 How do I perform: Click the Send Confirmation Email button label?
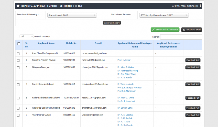[167, 30]
